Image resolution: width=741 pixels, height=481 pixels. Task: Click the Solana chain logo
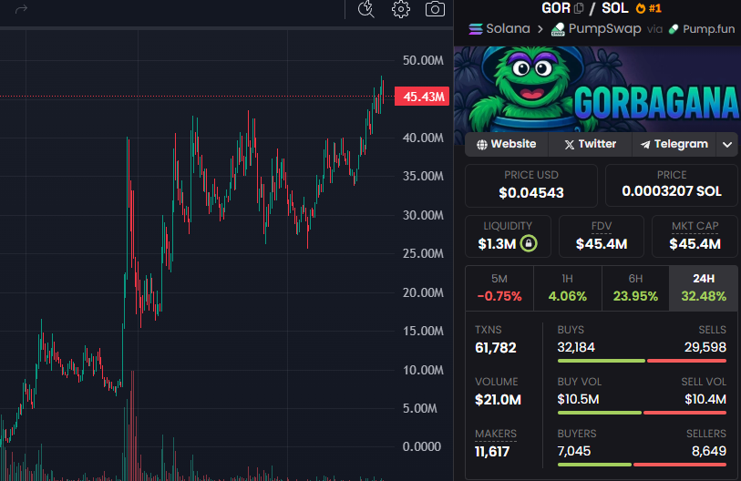coord(476,29)
